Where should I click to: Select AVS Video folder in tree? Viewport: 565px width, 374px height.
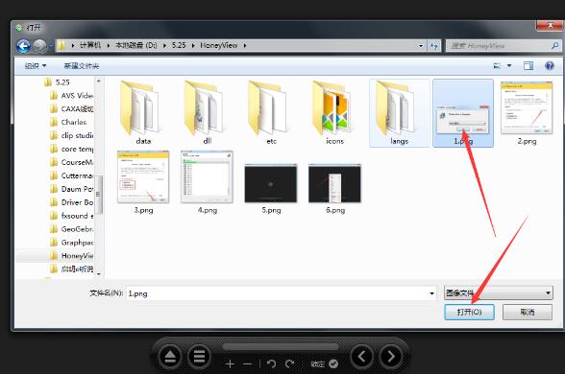[71, 96]
